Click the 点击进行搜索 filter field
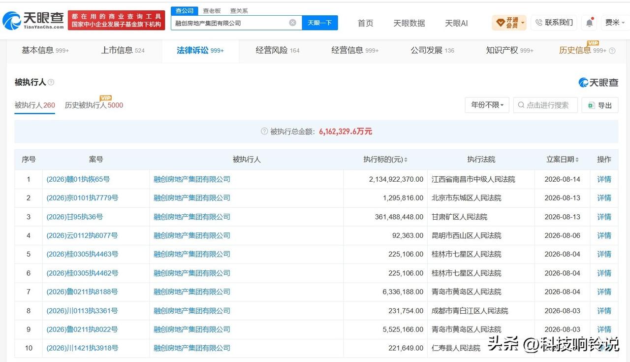Screen dimensions: 630x362 coord(545,105)
